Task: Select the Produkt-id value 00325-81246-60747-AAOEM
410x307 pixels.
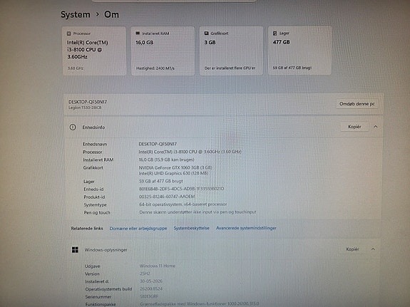Action: coord(167,197)
